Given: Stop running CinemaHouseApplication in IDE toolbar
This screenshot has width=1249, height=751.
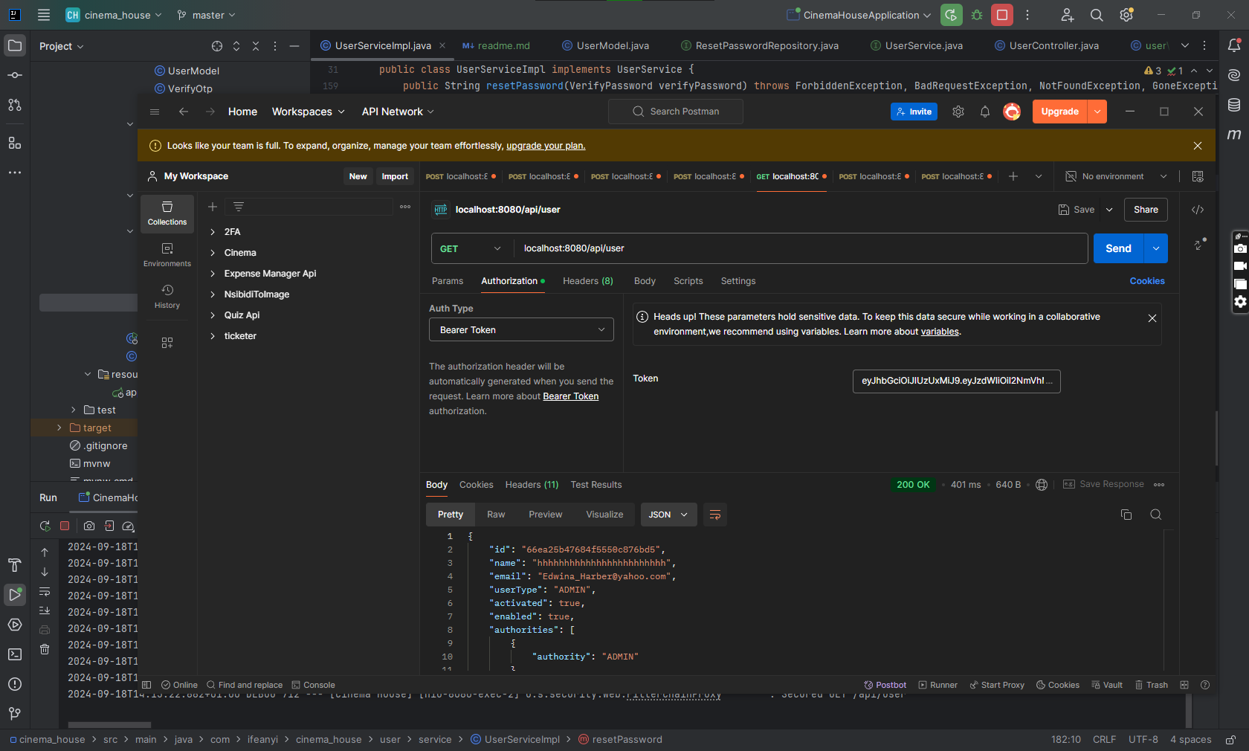Looking at the screenshot, I should (1002, 15).
